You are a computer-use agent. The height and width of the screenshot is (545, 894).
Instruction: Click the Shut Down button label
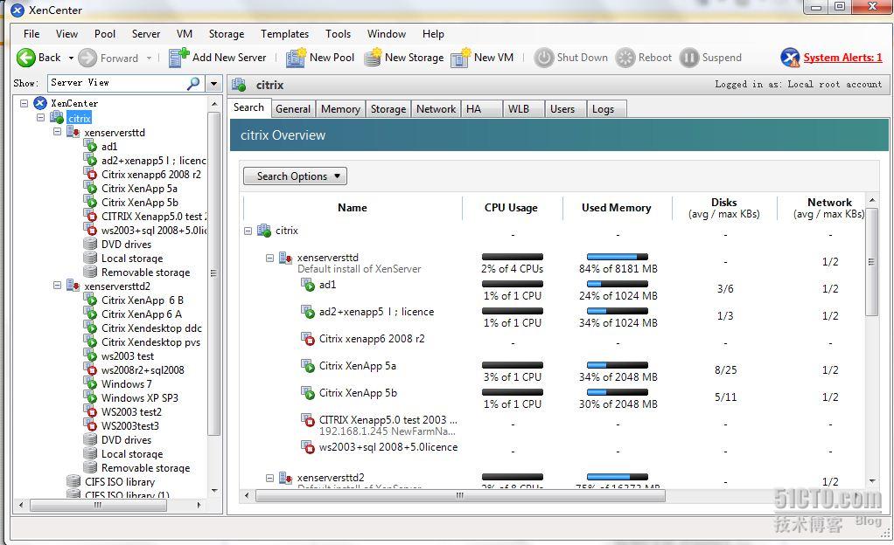(582, 58)
